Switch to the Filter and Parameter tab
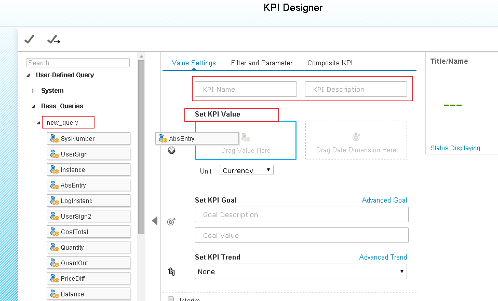This screenshot has width=498, height=301. [261, 63]
